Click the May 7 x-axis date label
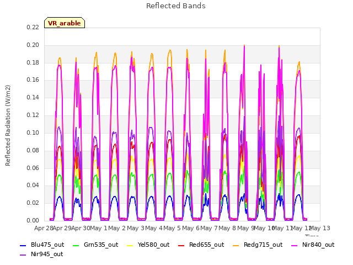This screenshot has width=353, height=265. [x=209, y=228]
